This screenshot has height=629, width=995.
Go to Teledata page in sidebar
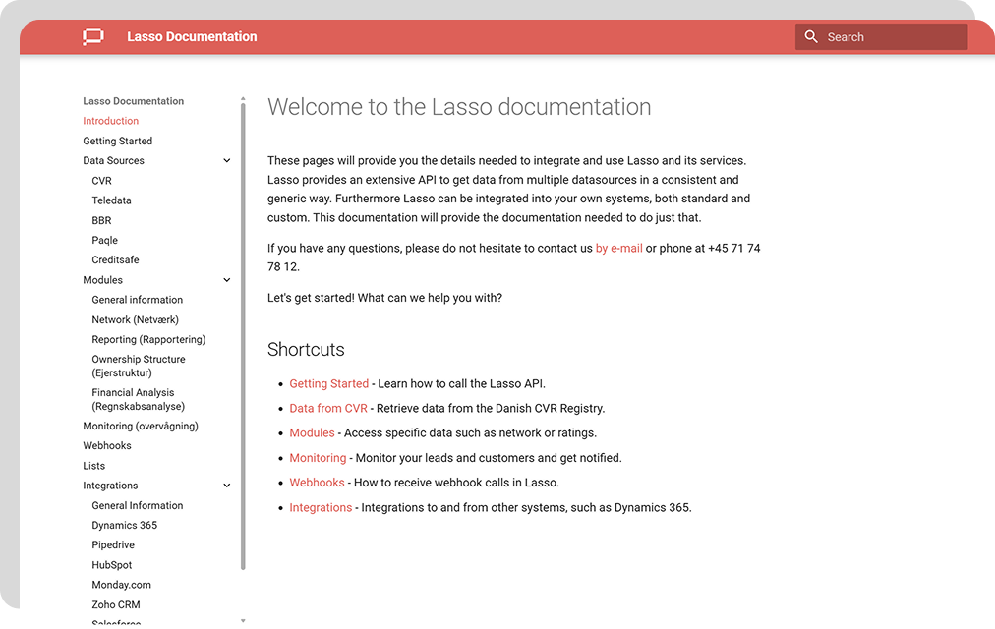(x=112, y=200)
